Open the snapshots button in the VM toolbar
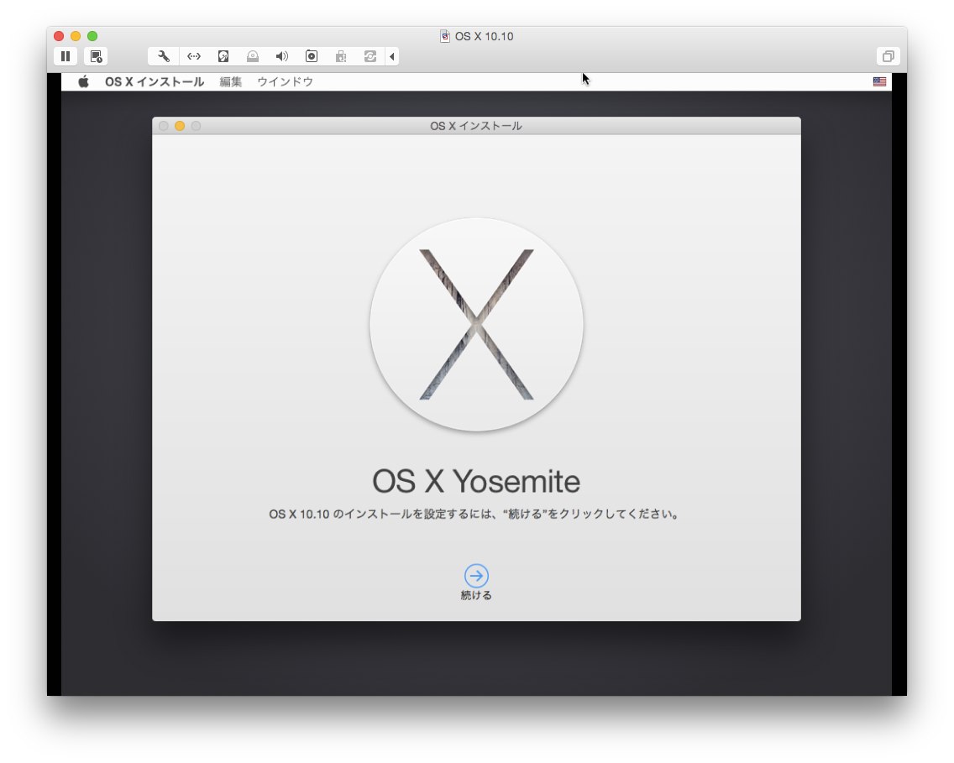Viewport: 954px width, 763px height. [x=96, y=56]
